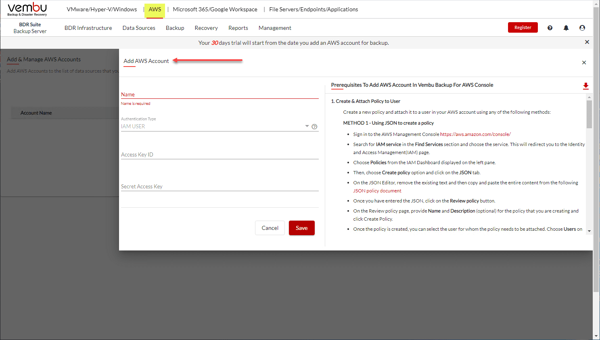Click the Prerequisites To Add AWS Account heading
The width and height of the screenshot is (600, 340).
[x=412, y=85]
